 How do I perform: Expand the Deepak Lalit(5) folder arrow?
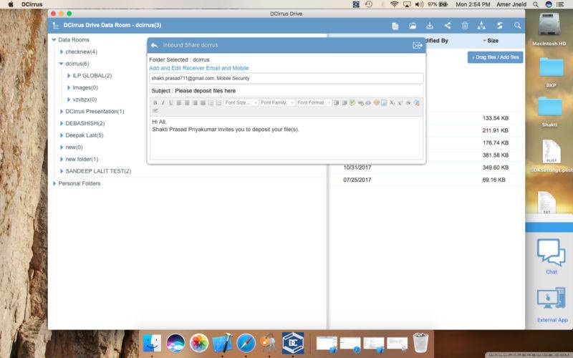pyautogui.click(x=62, y=135)
